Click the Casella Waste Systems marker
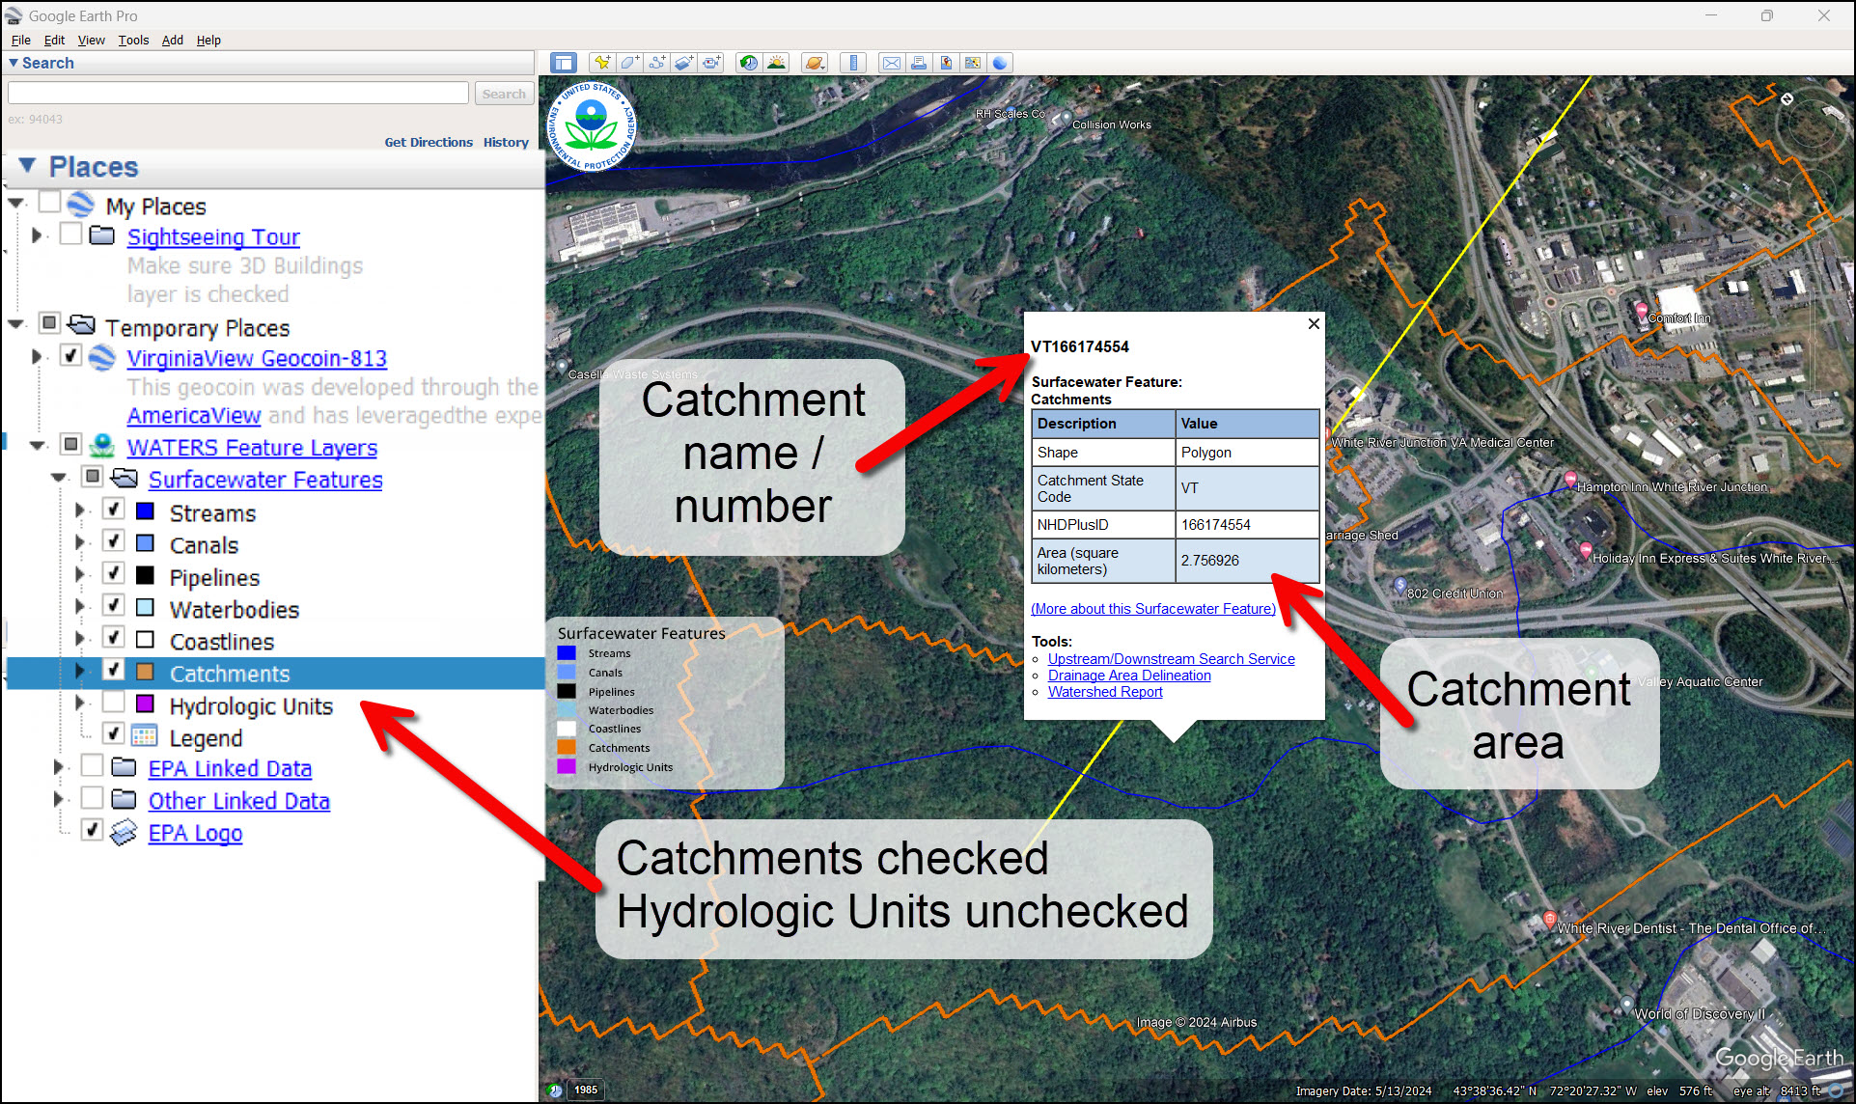The image size is (1856, 1104). [561, 368]
